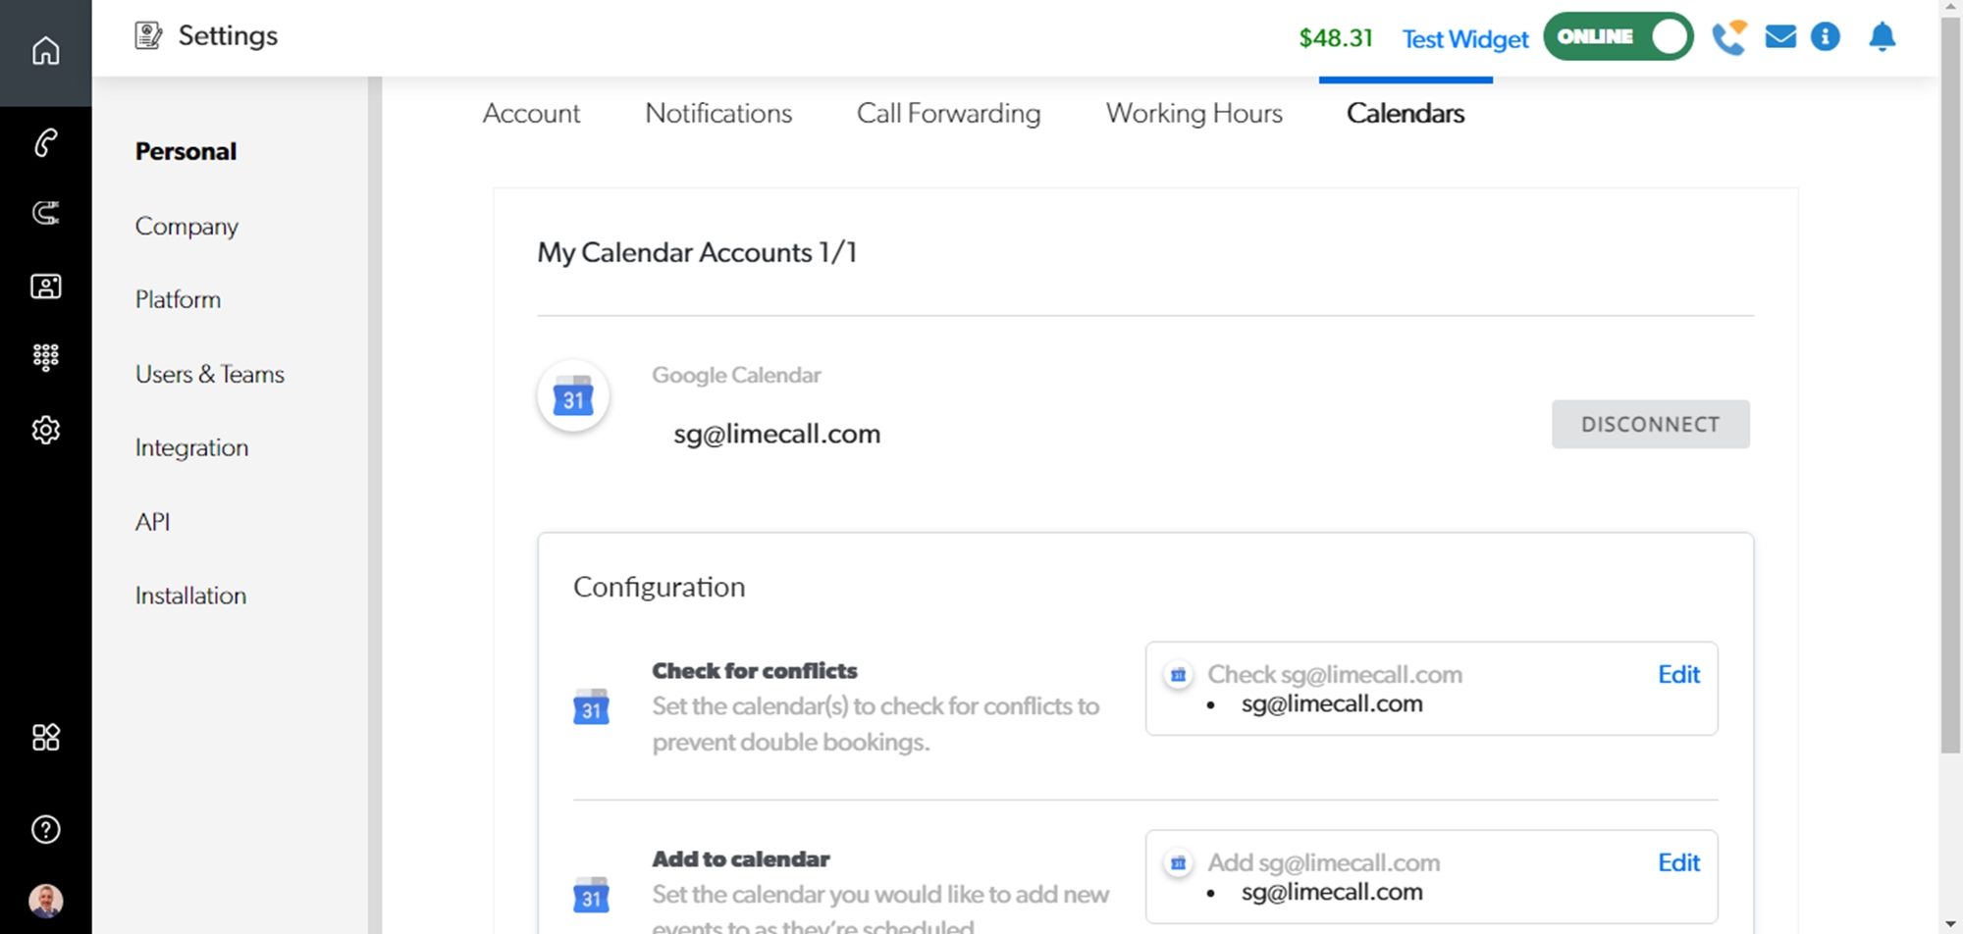Click the Test Widget link
This screenshot has height=934, width=1963.
(x=1464, y=39)
